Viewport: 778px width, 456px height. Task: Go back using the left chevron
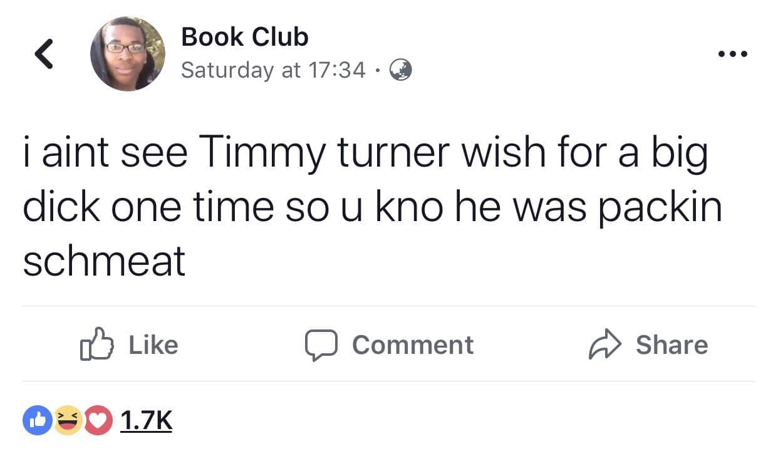[43, 53]
